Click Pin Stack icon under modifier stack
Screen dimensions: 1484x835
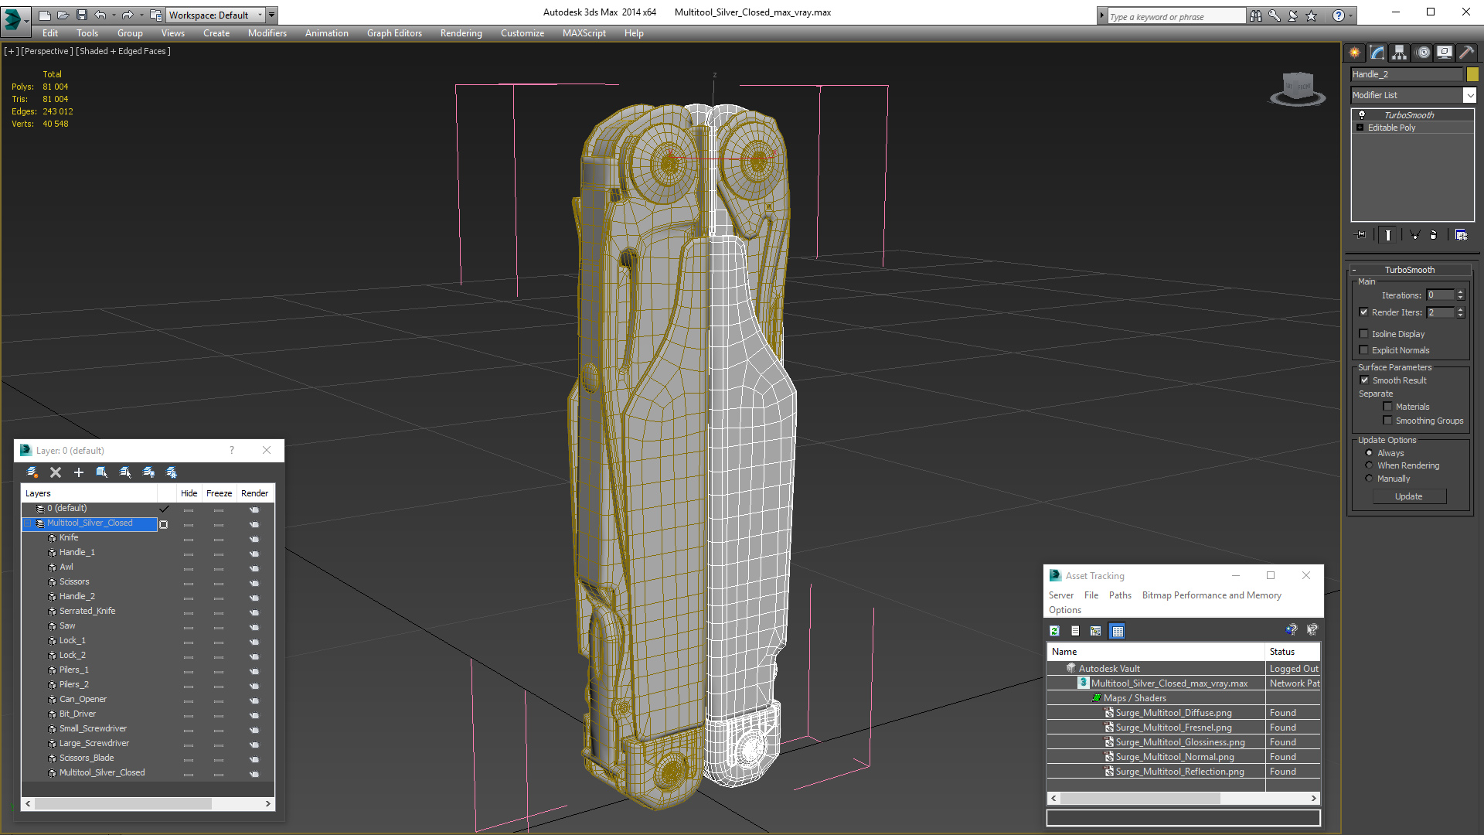[1361, 235]
